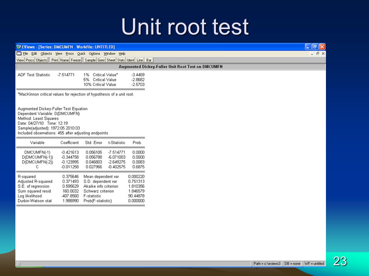Click the Procs toolbar button
This screenshot has width=369, height=276.
click(x=30, y=60)
